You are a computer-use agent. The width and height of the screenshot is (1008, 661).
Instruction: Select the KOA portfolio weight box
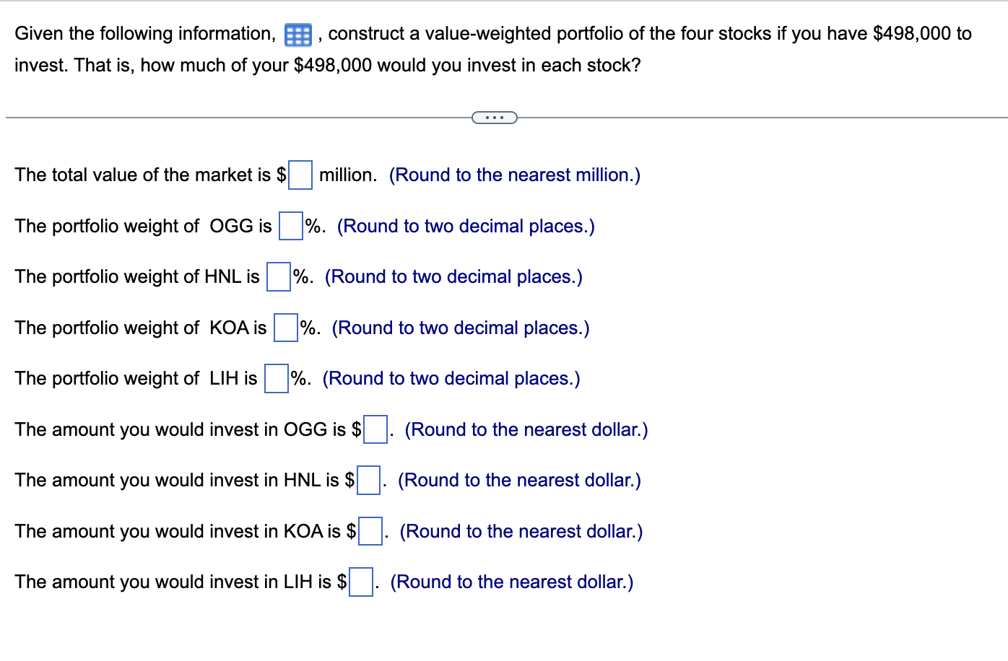coord(284,328)
